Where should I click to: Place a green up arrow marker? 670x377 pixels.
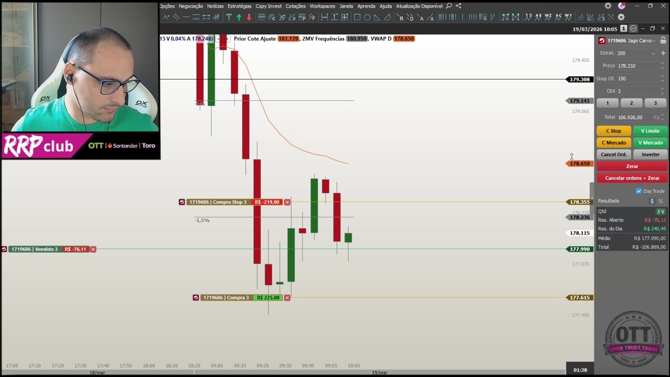tap(239, 17)
